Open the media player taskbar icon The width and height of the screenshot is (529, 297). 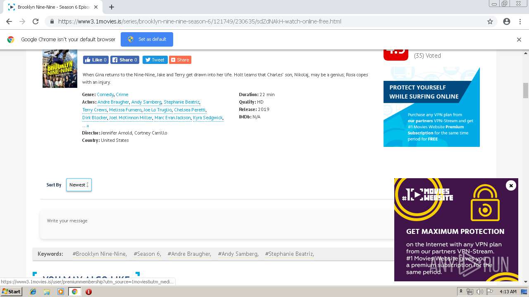click(61, 292)
